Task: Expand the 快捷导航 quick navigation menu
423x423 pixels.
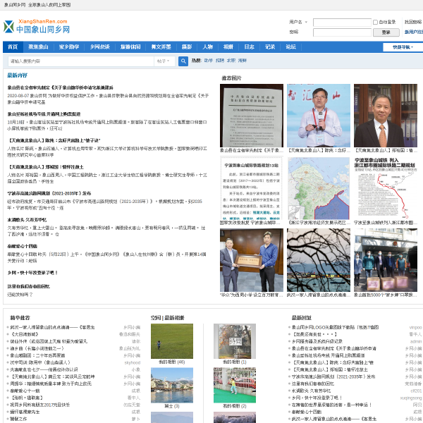Action: [403, 47]
